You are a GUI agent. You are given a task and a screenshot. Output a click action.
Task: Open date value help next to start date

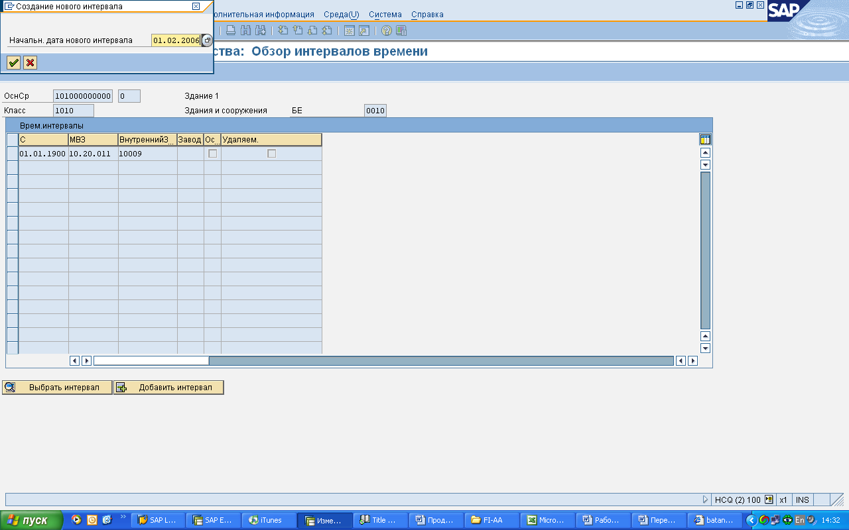207,40
